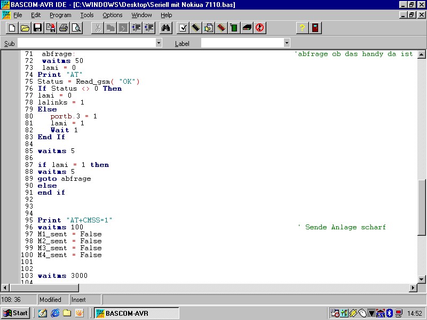
Task: Click the yellow question mark Help icon
Action: pyautogui.click(x=302, y=28)
